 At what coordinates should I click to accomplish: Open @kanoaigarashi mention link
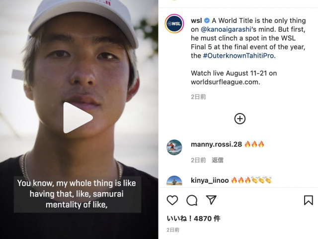[226, 29]
